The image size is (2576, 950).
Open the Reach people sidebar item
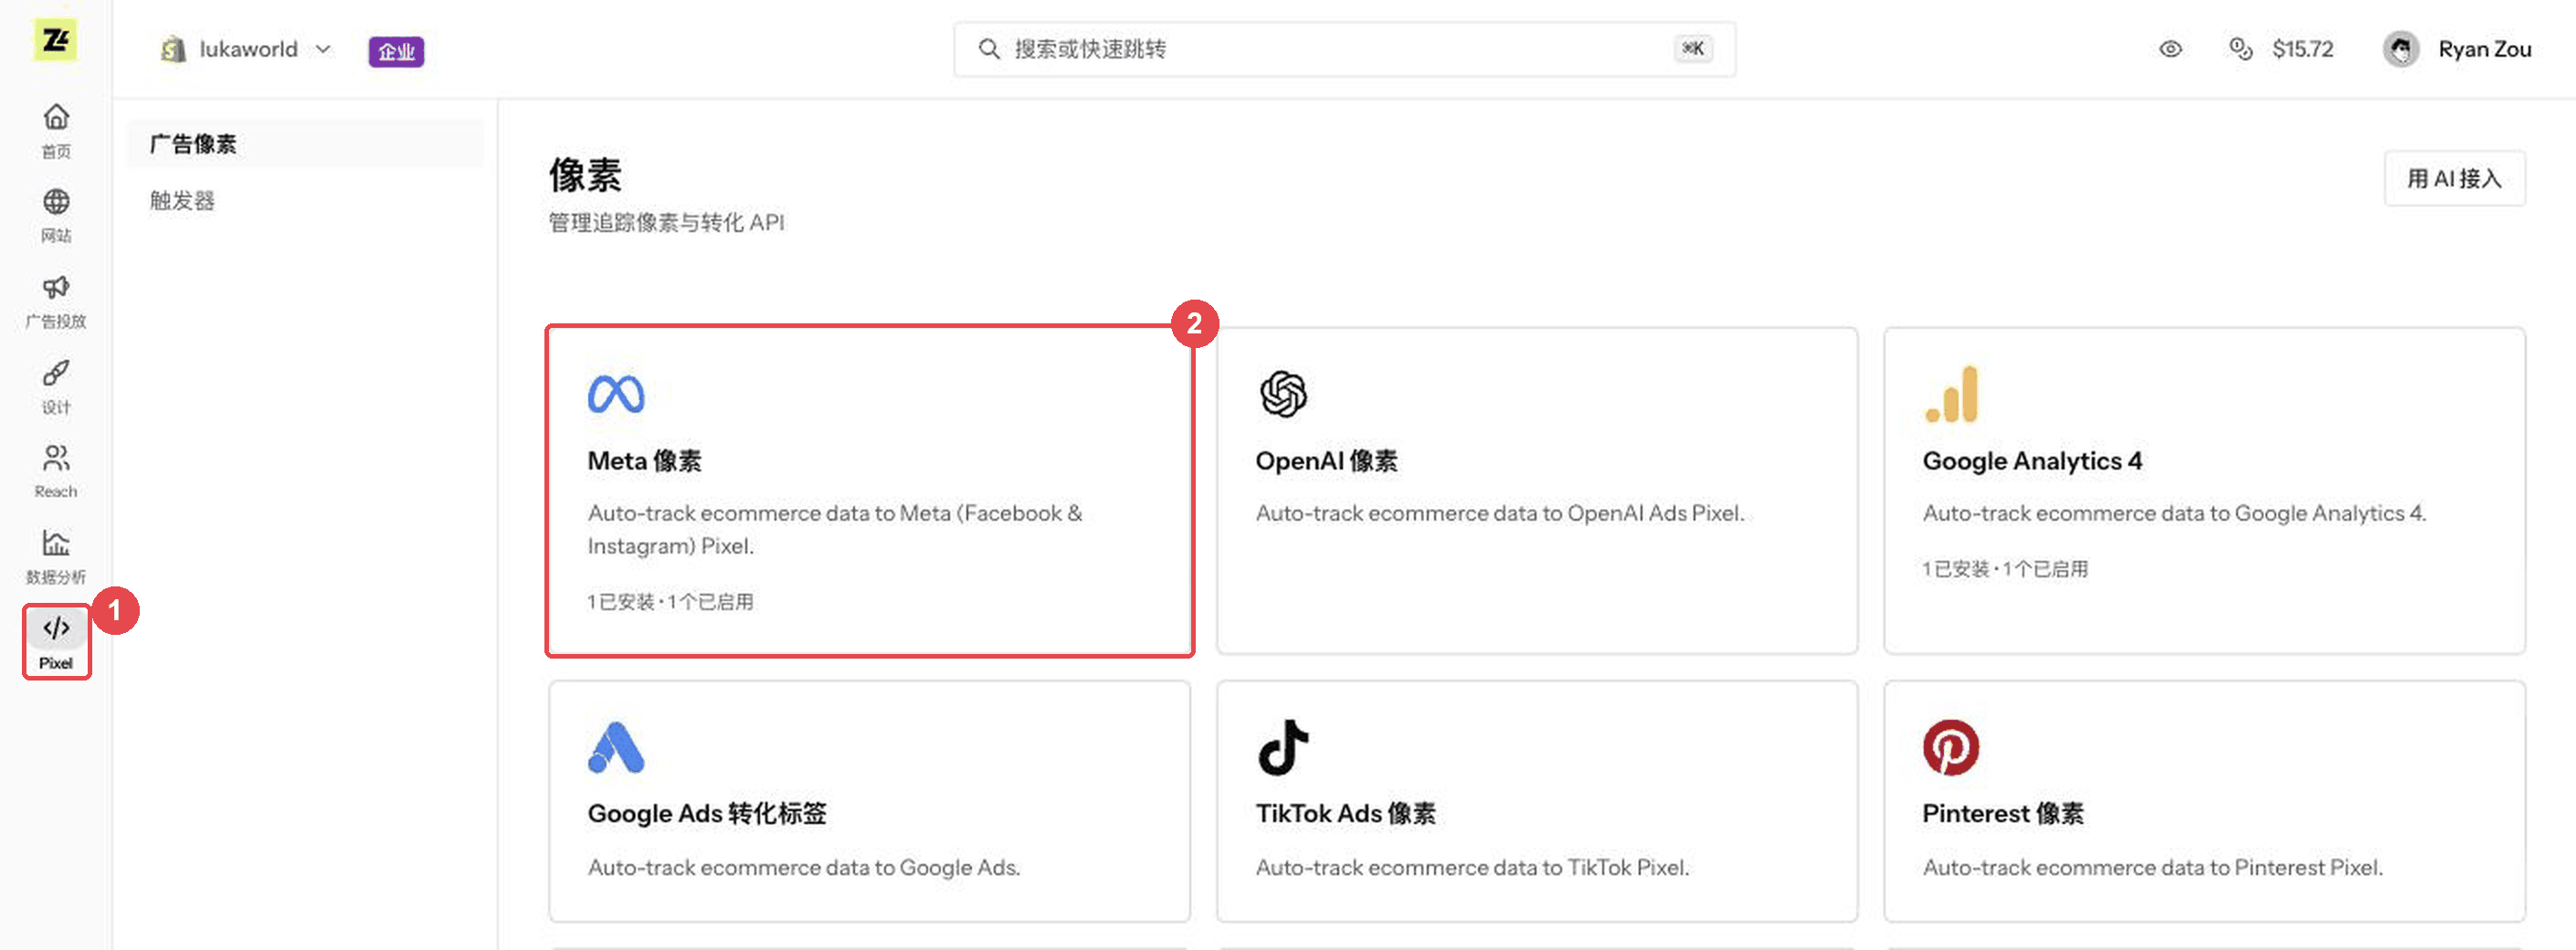tap(56, 472)
